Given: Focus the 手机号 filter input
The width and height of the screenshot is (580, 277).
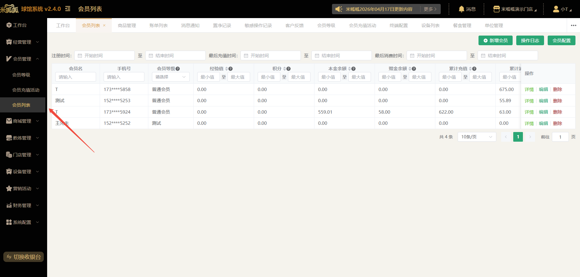Looking at the screenshot, I should [x=124, y=77].
